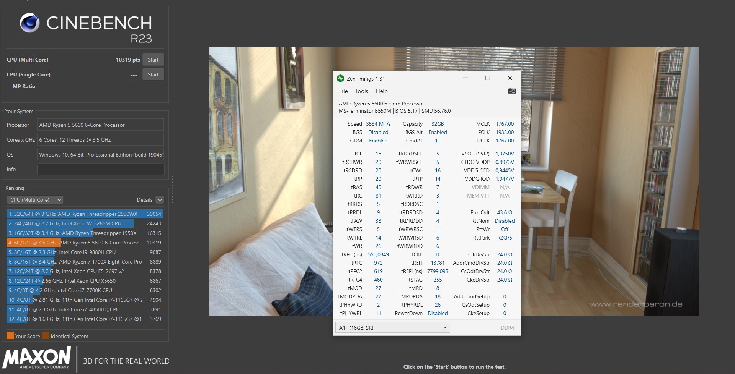Click the Identical System legend swatch
This screenshot has width=735, height=374.
(x=46, y=336)
